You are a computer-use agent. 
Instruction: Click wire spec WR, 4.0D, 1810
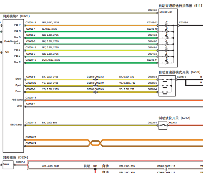coord(50,166)
